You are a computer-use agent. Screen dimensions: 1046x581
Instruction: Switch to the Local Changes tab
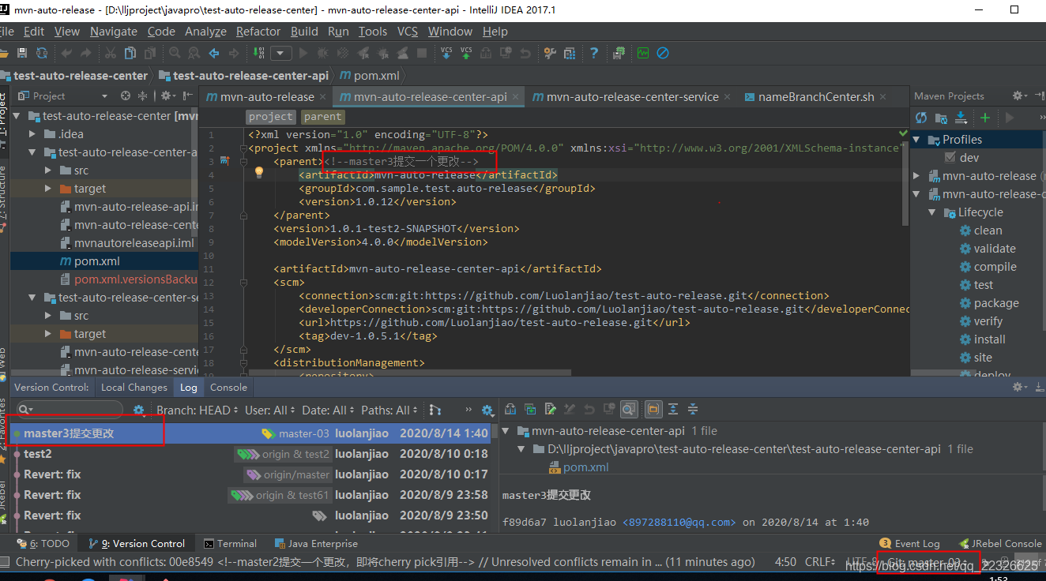click(134, 388)
